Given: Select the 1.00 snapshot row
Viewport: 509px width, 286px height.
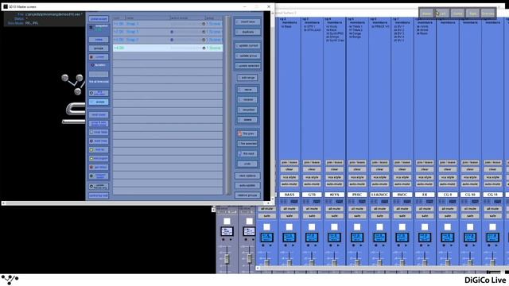Looking at the screenshot, I should pos(168,24).
